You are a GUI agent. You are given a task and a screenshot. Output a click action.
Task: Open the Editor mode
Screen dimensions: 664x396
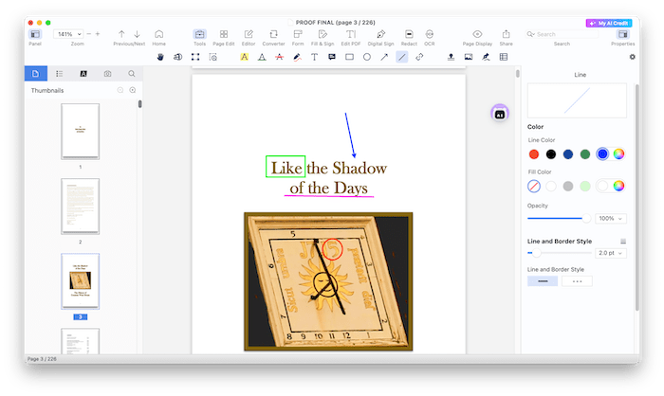pos(249,37)
